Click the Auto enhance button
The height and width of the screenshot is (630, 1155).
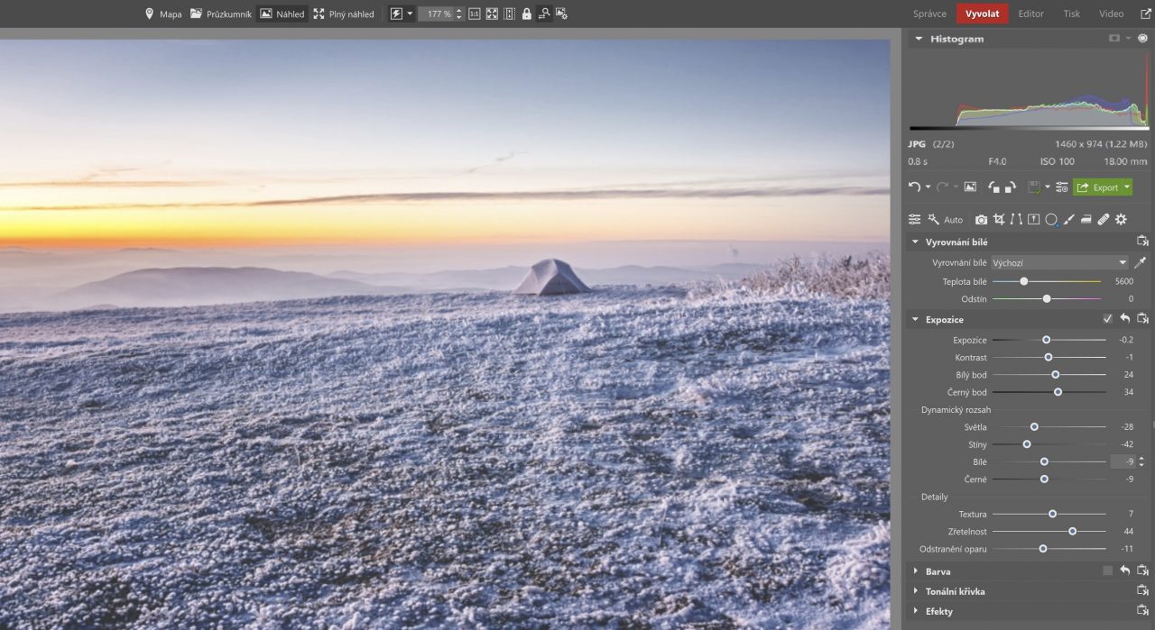tap(946, 219)
